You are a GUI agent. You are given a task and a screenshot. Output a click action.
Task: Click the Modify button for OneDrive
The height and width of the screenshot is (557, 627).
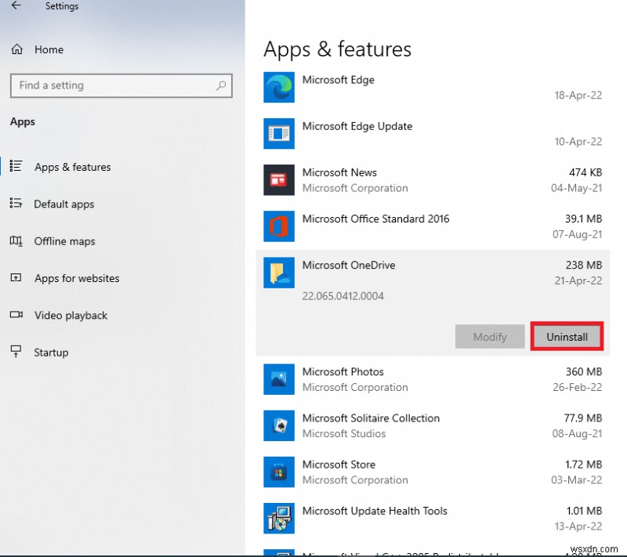(489, 336)
